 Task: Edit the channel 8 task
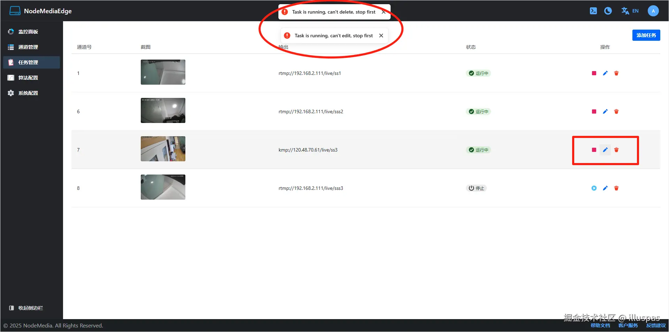tap(605, 188)
